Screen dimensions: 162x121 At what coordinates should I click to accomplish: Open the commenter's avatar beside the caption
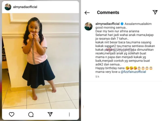pos(89,26)
